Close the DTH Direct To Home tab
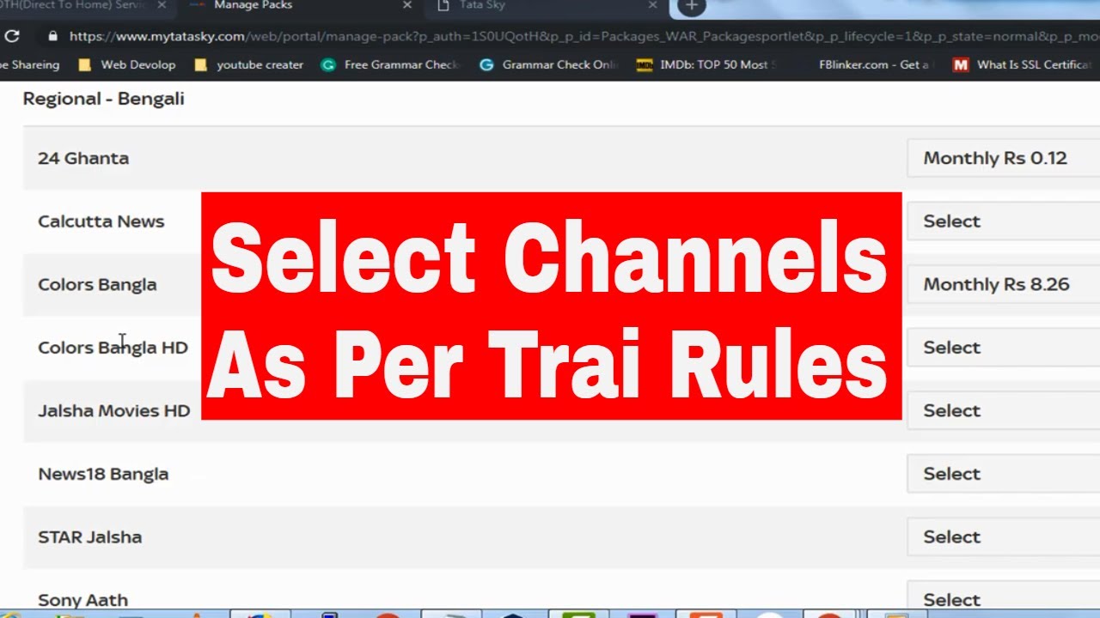The height and width of the screenshot is (618, 1100). tap(162, 5)
